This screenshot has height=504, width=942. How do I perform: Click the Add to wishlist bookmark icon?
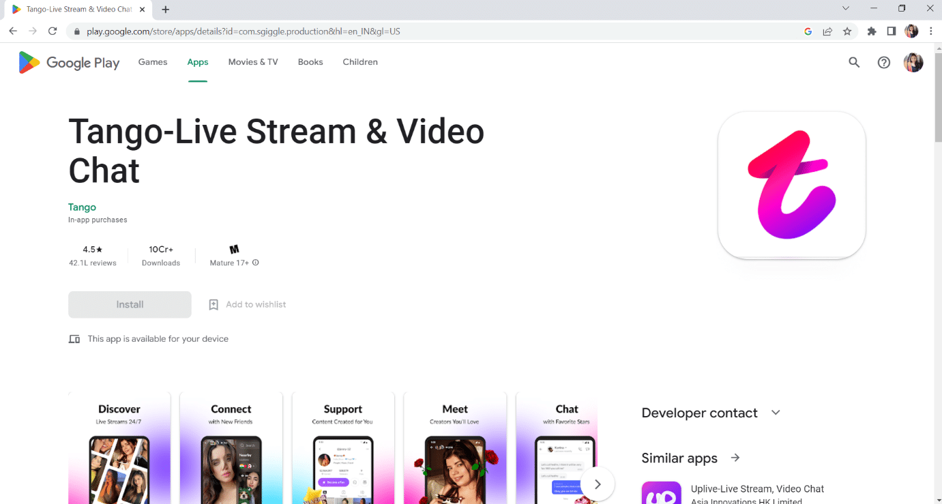click(x=214, y=305)
